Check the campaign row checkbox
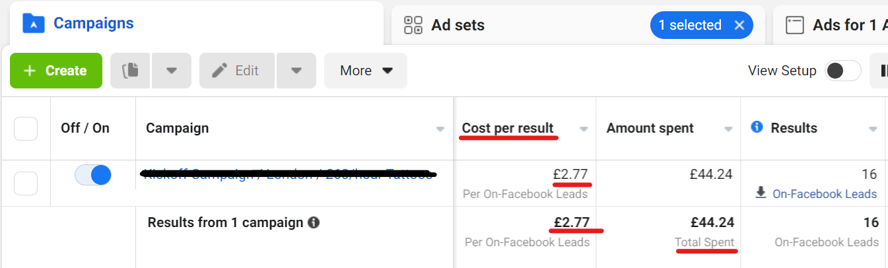The height and width of the screenshot is (268, 888). click(26, 184)
